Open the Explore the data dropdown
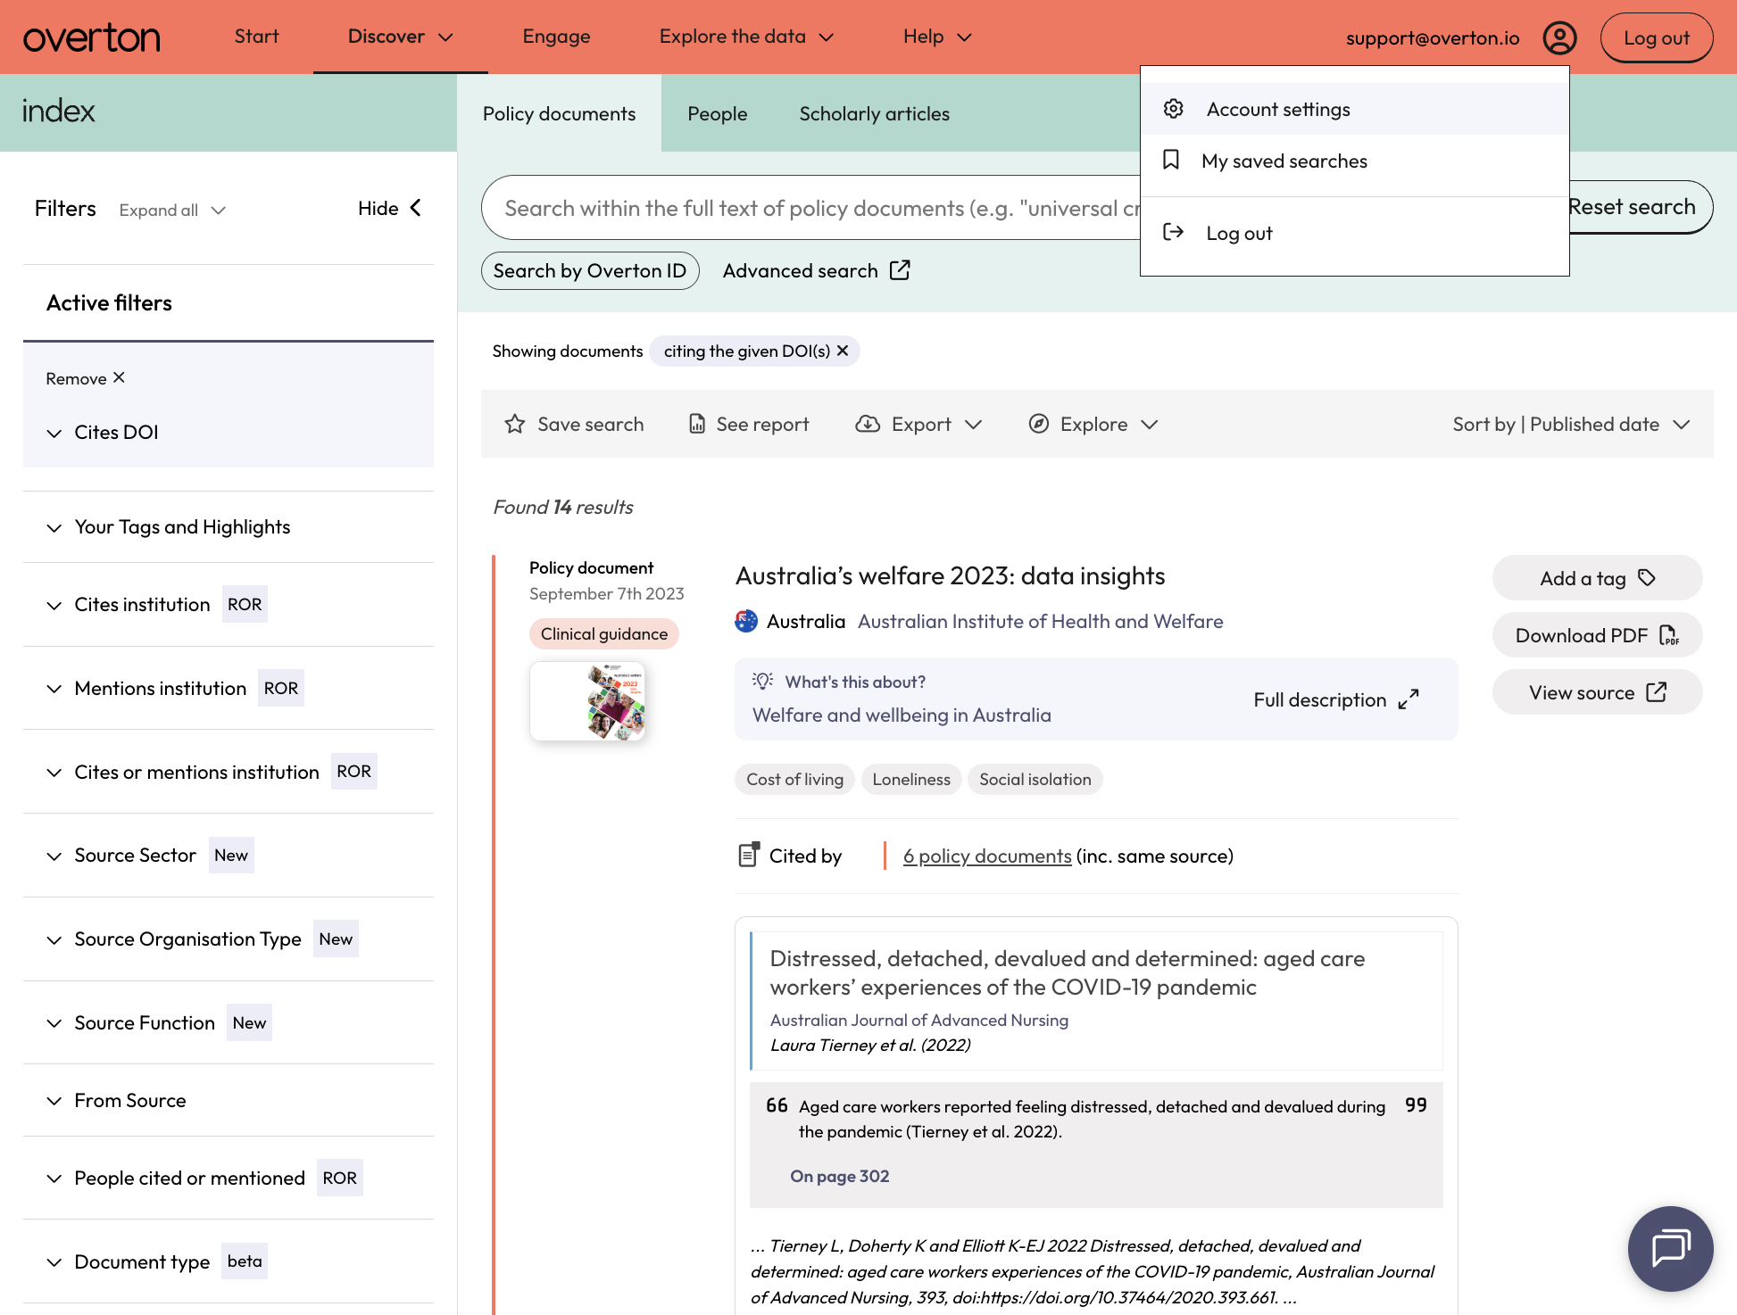Screen dimensions: 1737x1315 pos(746,37)
